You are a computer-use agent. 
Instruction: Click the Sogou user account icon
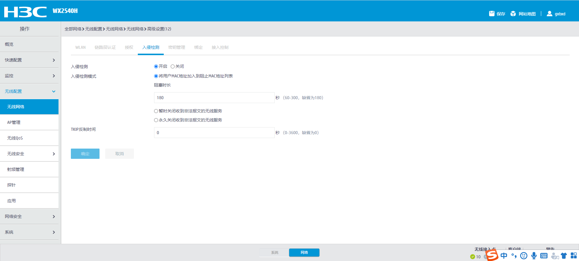(554, 256)
